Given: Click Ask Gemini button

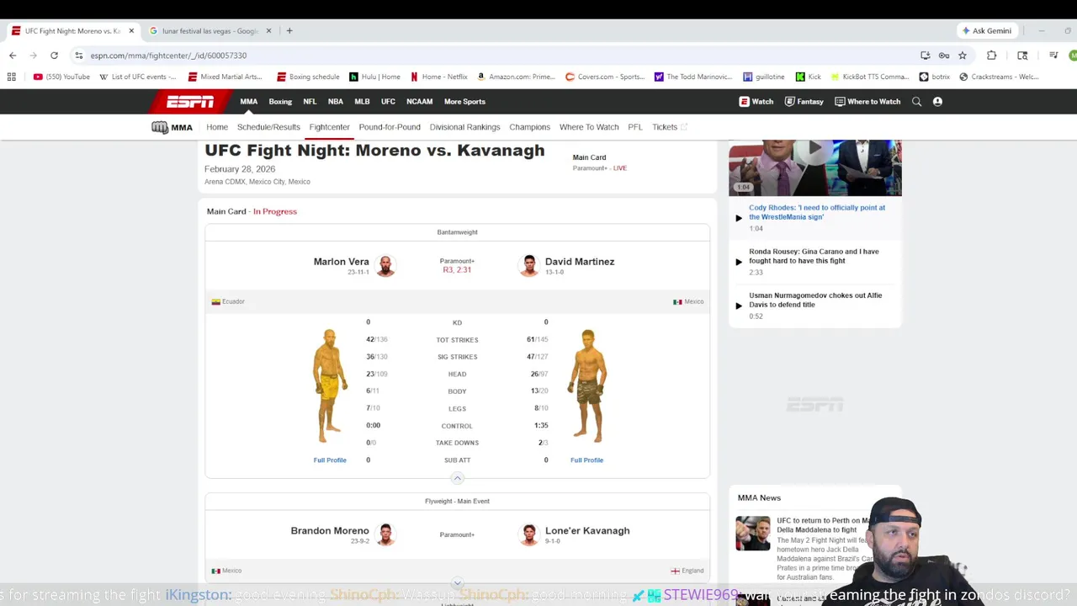Looking at the screenshot, I should pos(987,31).
